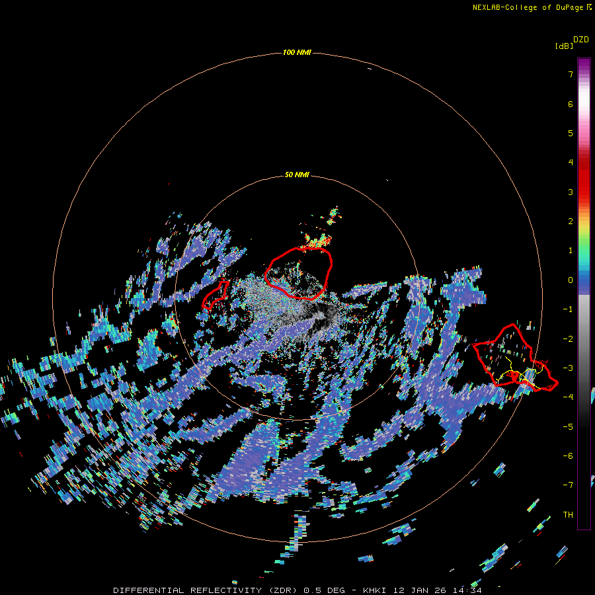Click the DIFFERENTIAL REFLECTIVITY (ZDR) title text
The image size is (595, 595).
(206, 590)
